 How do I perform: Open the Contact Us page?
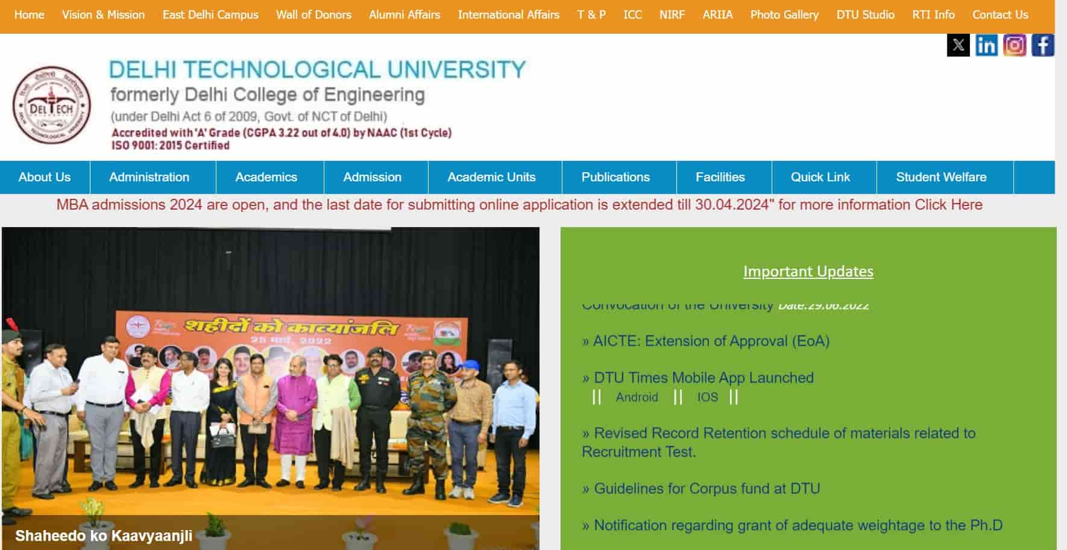coord(999,14)
